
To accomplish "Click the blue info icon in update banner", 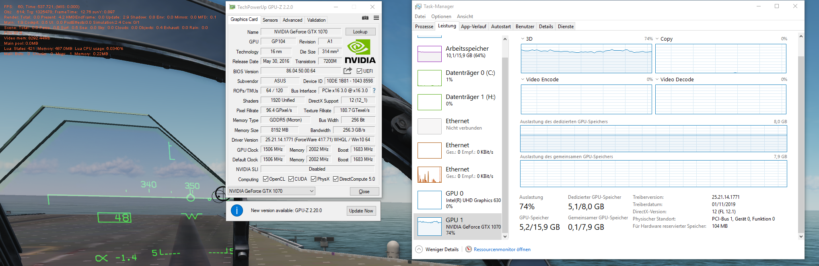I will coord(237,210).
